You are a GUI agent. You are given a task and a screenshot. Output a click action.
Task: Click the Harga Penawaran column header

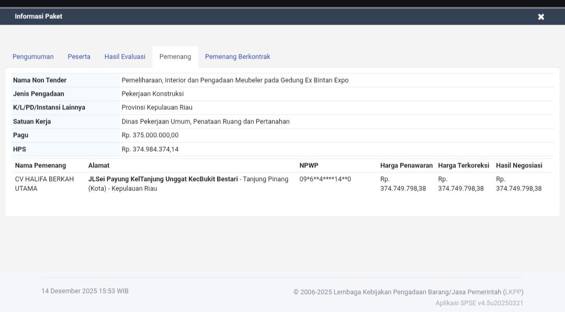tap(406, 165)
